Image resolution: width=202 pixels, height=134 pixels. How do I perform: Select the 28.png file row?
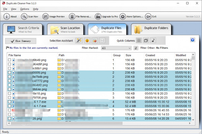point(99,119)
